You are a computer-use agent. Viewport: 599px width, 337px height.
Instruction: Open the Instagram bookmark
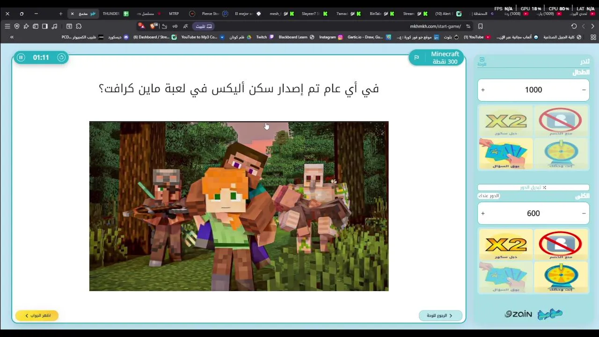pos(331,37)
